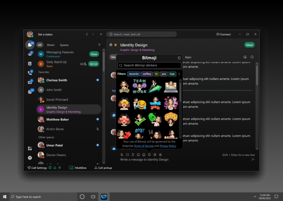
Task: Click the send message arrow icon
Action: tap(253, 159)
